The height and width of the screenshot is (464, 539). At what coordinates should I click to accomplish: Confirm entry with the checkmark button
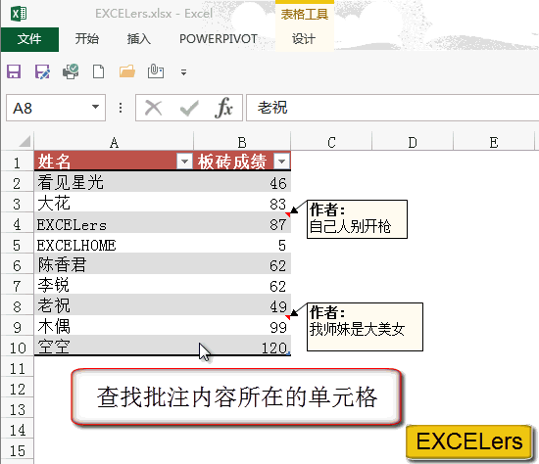point(189,109)
